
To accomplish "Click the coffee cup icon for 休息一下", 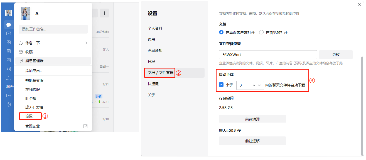I will pyautogui.click(x=21, y=43).
